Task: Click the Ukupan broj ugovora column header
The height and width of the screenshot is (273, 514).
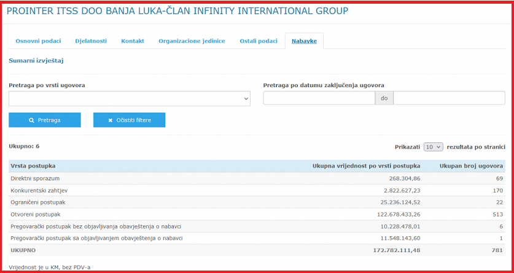Action: tap(471, 166)
